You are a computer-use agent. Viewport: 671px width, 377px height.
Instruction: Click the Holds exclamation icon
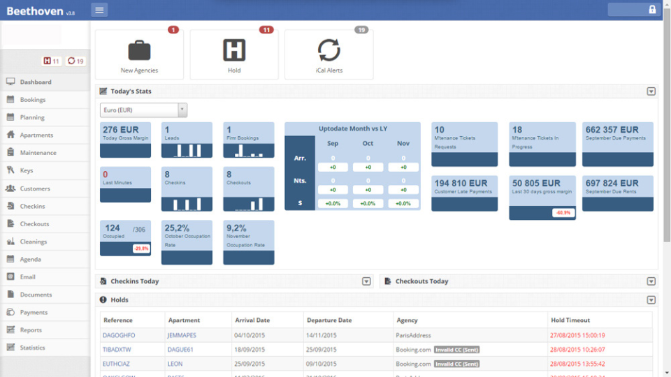coord(103,300)
